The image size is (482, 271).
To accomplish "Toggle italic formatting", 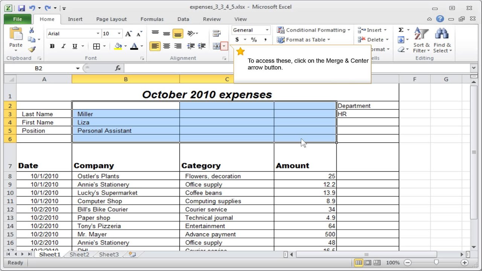I will point(63,46).
